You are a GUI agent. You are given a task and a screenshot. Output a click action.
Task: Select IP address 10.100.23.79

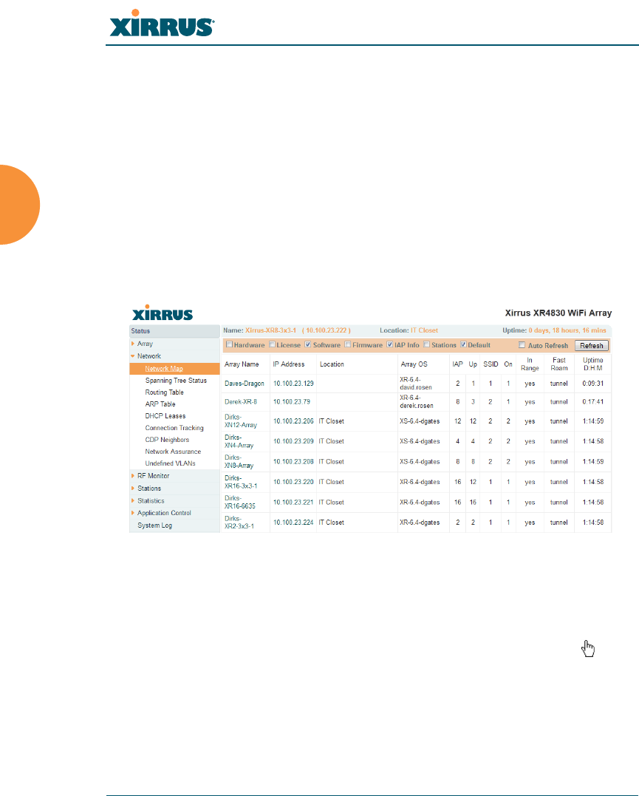291,401
